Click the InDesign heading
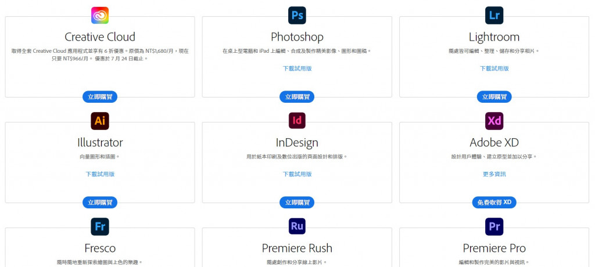This screenshot has height=267, width=595. coord(297,142)
